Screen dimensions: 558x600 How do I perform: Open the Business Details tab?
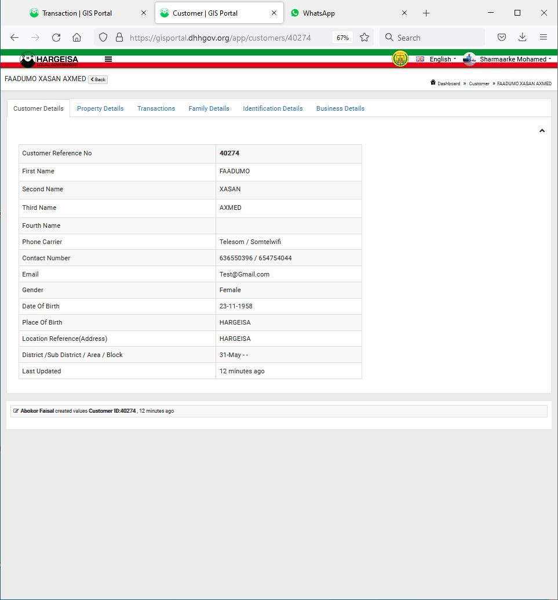pyautogui.click(x=340, y=108)
